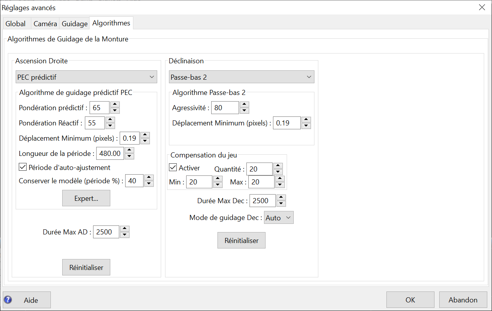Decrease Pondération Réactif value
This screenshot has width=492, height=311.
(x=110, y=126)
